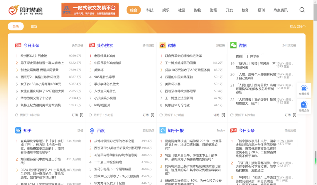Open the 热点资讯 navigation item
Viewport: 317px width, 185px height.
pyautogui.click(x=280, y=10)
